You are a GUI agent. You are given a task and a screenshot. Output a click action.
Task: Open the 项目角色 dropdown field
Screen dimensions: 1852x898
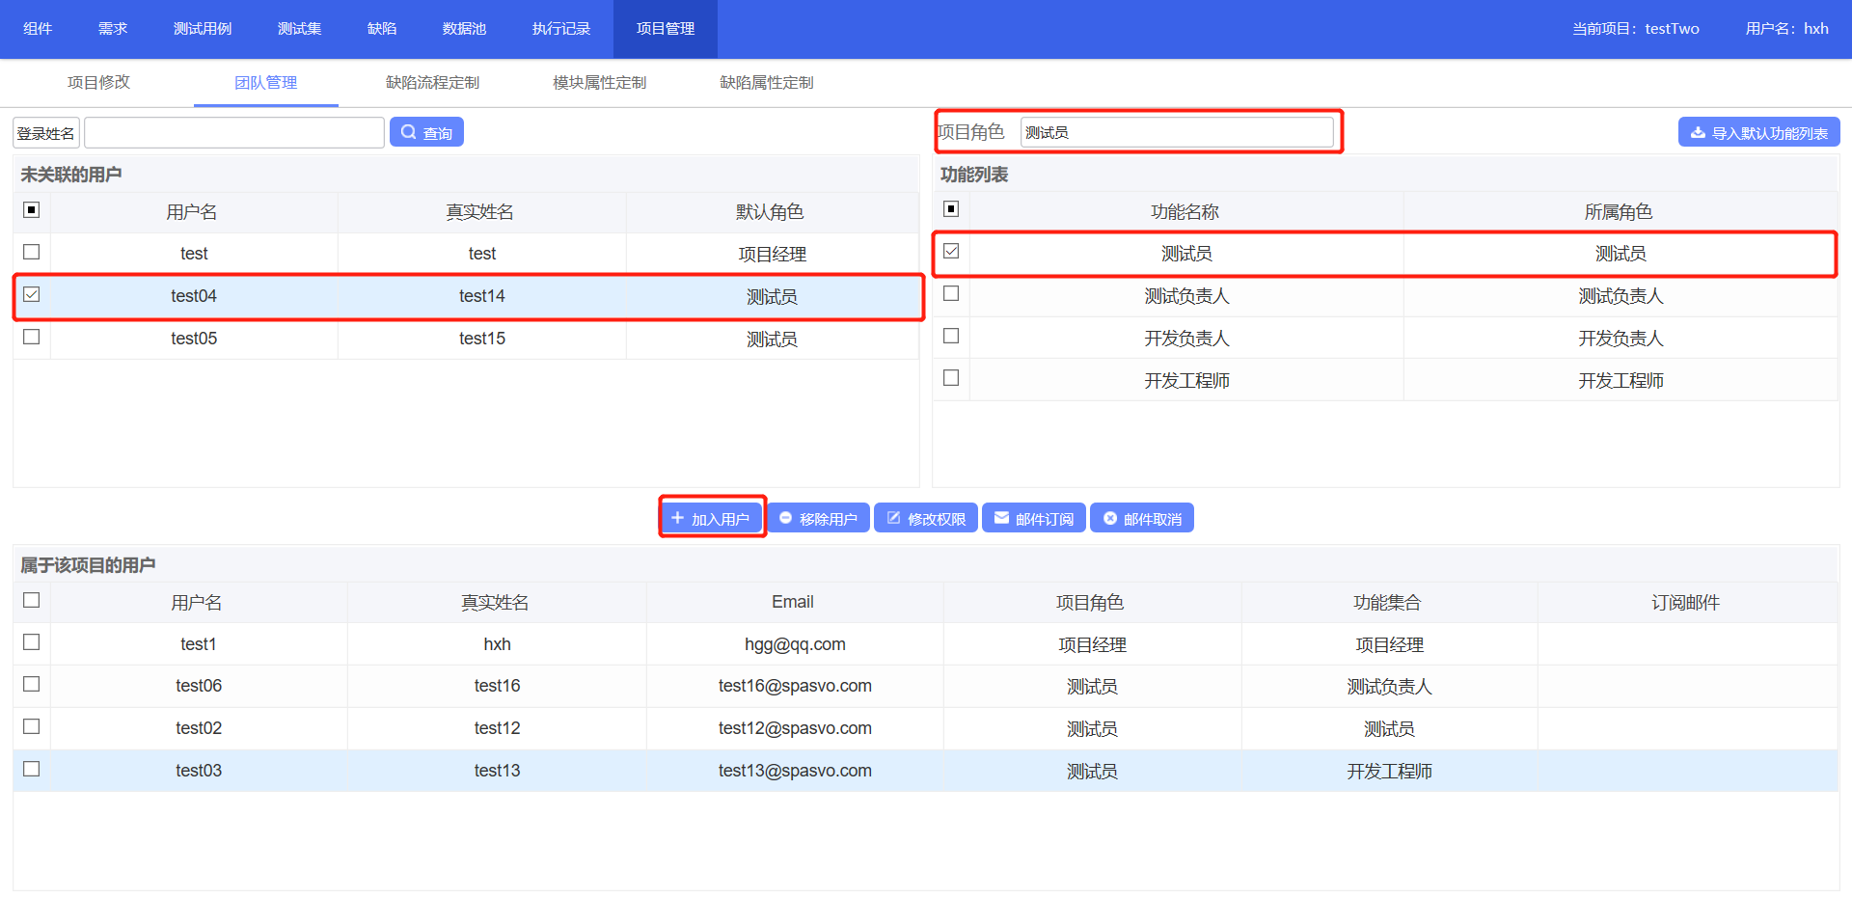click(1176, 132)
